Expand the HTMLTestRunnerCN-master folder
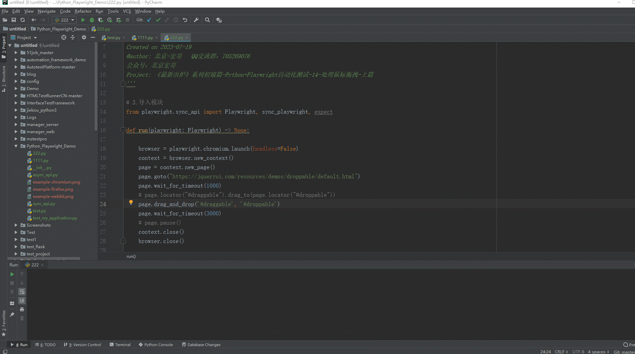Screen dimensions: 635x354 16,96
